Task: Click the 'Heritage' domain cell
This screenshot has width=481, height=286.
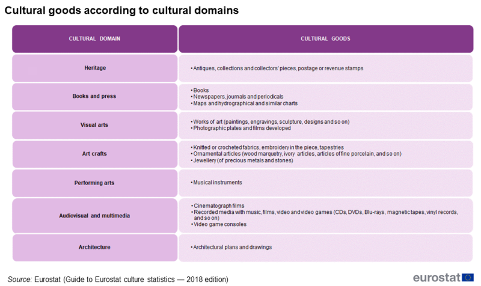Action: click(x=95, y=68)
